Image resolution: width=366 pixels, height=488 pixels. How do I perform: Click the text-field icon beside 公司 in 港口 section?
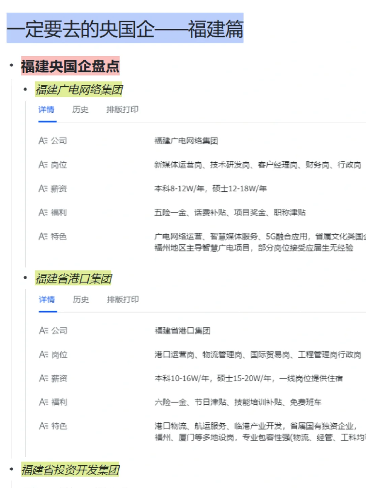43,330
